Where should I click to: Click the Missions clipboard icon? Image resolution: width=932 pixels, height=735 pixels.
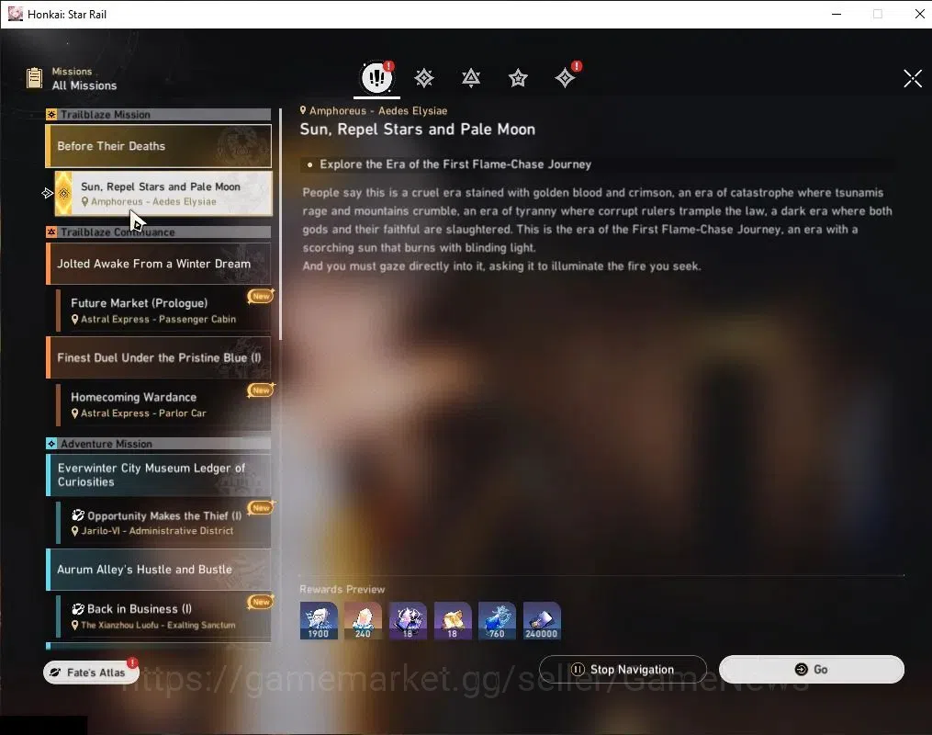click(35, 78)
